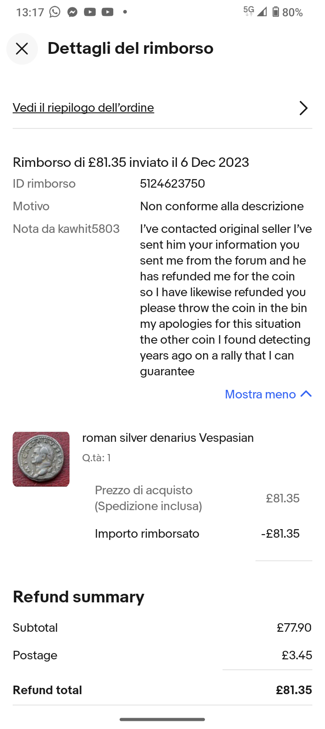The height and width of the screenshot is (729, 325).
Task: Close the refund details page
Action: pyautogui.click(x=22, y=49)
